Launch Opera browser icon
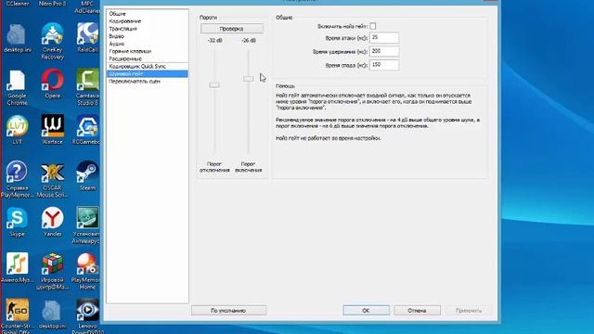Screen dimensions: 594x334 52,83
